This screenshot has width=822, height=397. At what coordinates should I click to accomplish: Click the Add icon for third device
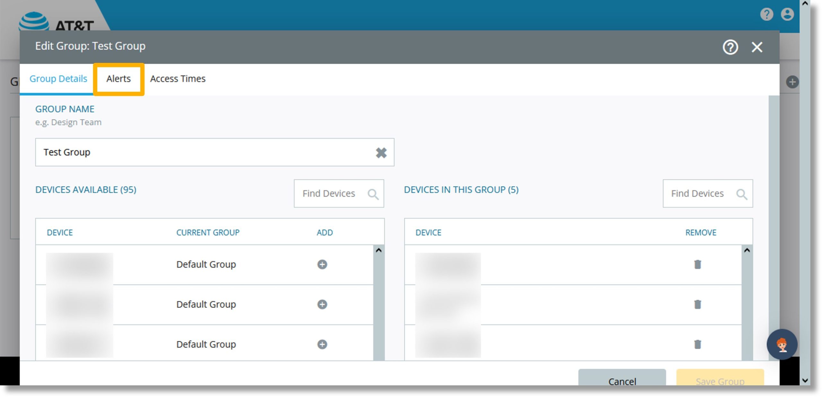click(x=322, y=344)
